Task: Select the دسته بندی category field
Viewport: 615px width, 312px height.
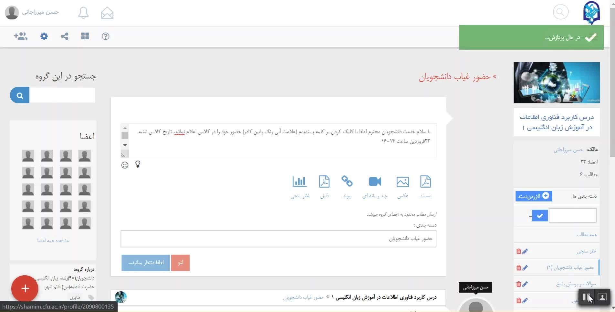Action: coord(278,239)
